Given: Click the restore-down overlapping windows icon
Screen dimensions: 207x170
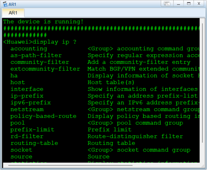Looking at the screenshot, I should (x=167, y=3).
